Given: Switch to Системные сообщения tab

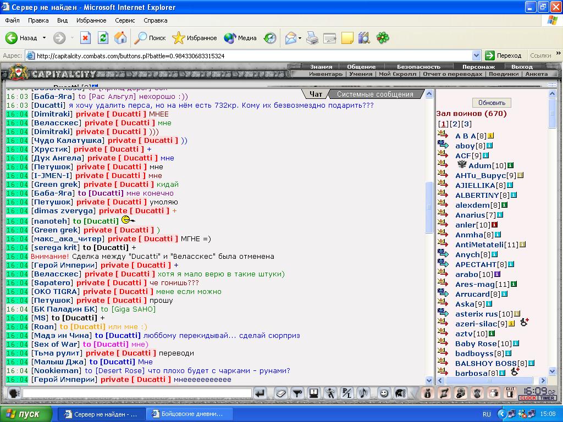Looking at the screenshot, I should click(x=375, y=94).
